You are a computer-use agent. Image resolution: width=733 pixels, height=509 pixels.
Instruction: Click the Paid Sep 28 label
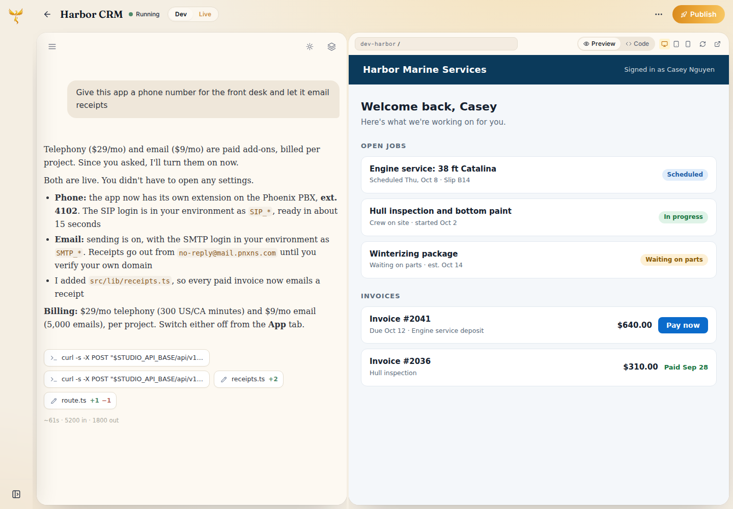pos(686,367)
